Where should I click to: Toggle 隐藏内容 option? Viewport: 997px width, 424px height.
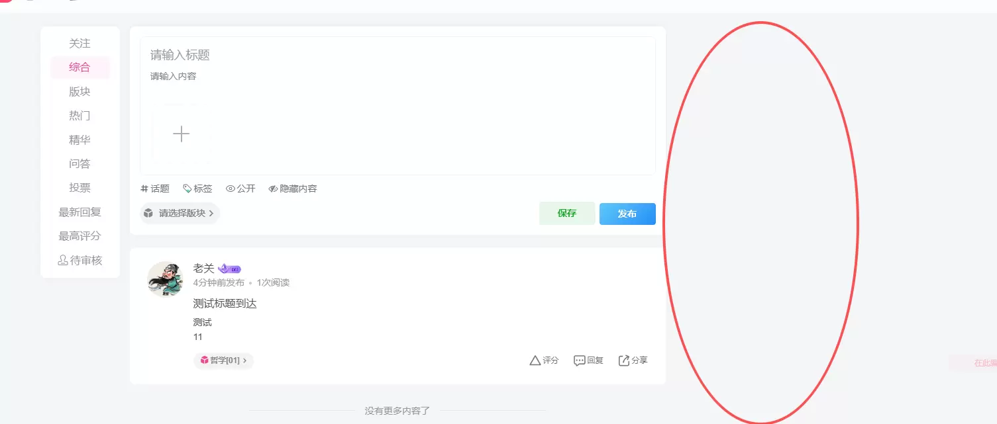[293, 189]
